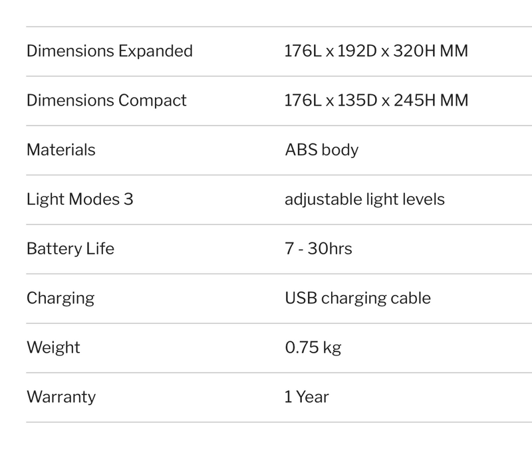Select the adjustable light levels text

(x=364, y=199)
